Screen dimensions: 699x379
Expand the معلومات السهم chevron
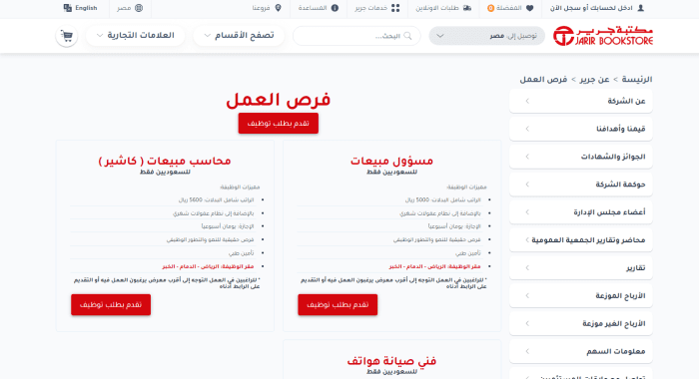pyautogui.click(x=527, y=351)
